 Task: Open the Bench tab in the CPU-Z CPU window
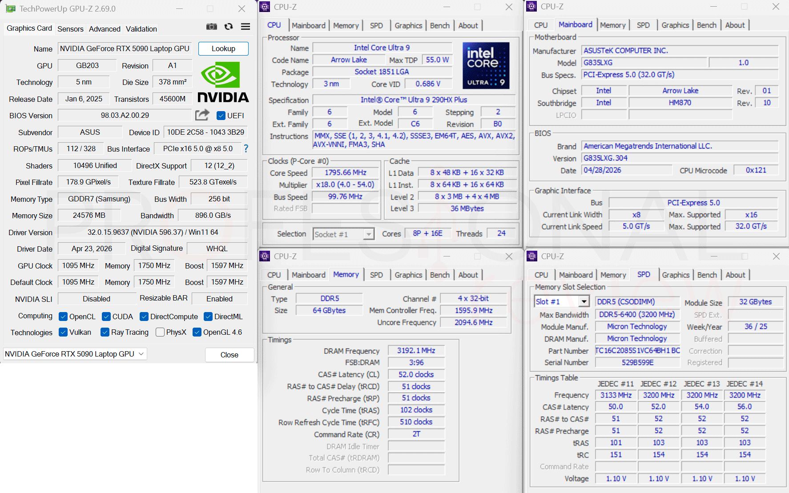(x=440, y=25)
